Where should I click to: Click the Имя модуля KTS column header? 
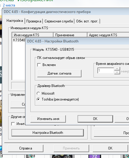click(32, 35)
